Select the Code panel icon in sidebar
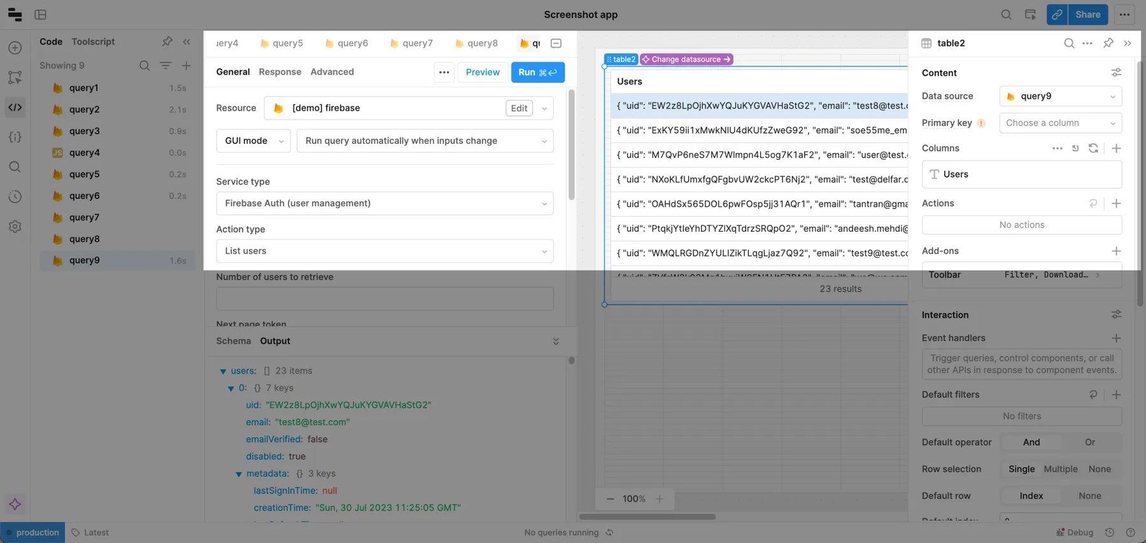 point(15,107)
